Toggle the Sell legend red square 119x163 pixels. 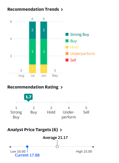[x=67, y=60]
